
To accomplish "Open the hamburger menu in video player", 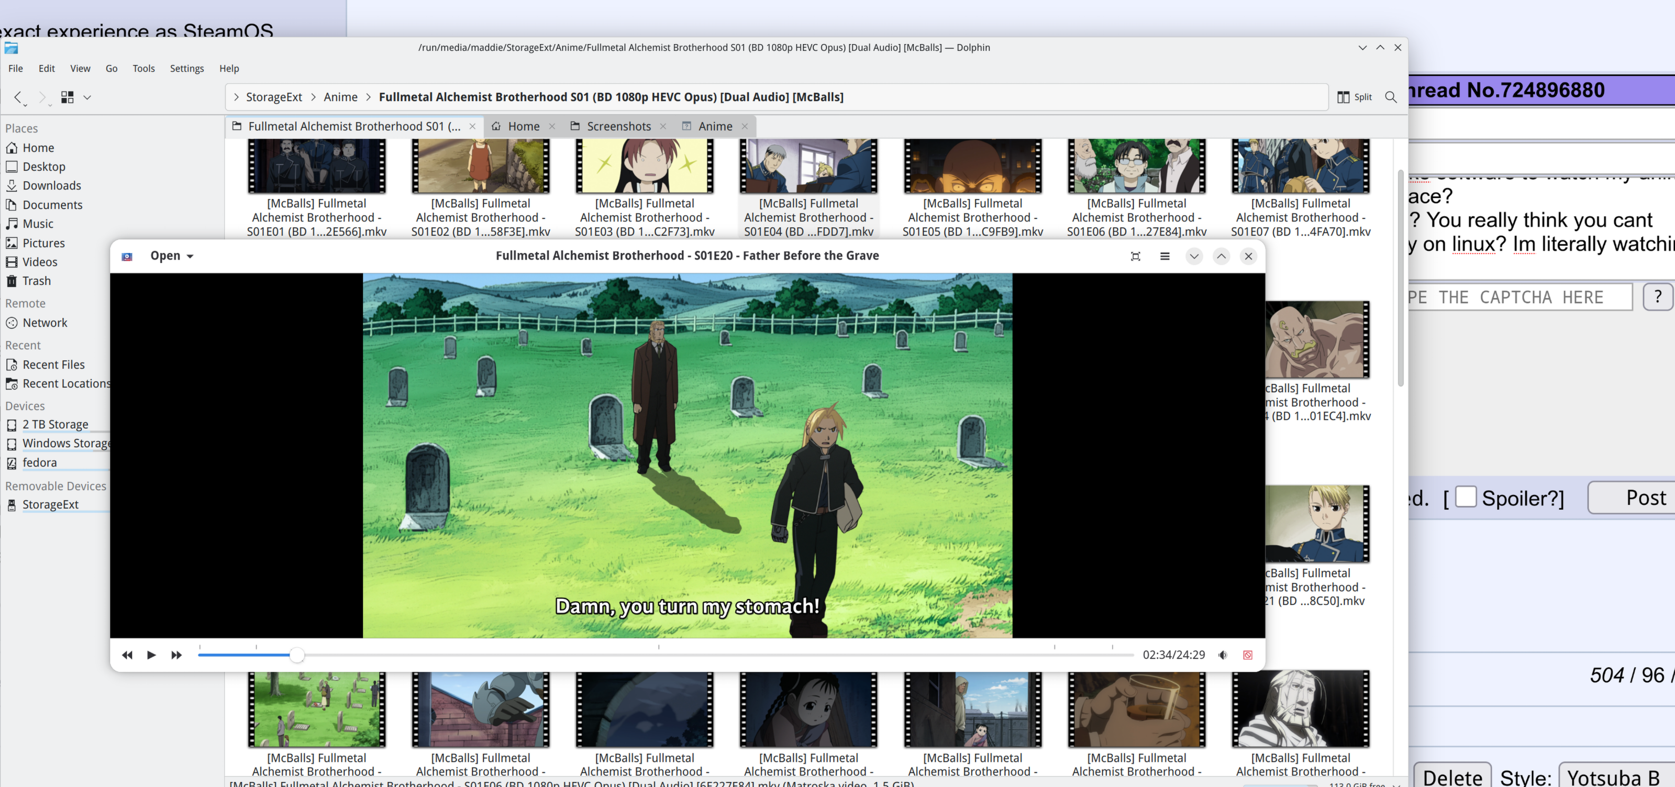I will 1164,256.
